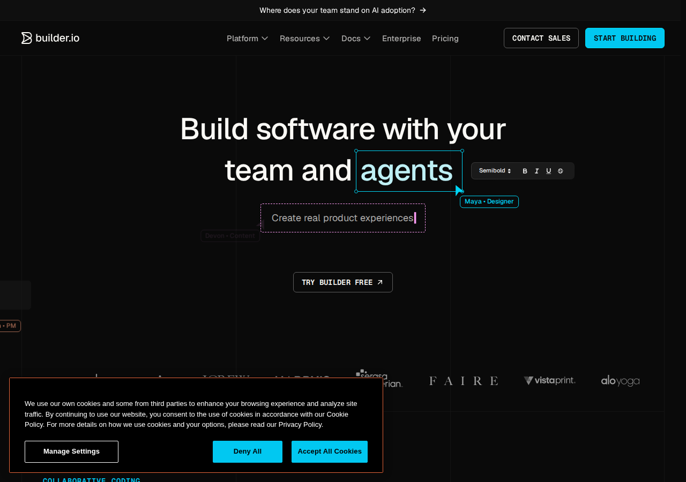Click the Start Building button

(x=625, y=38)
